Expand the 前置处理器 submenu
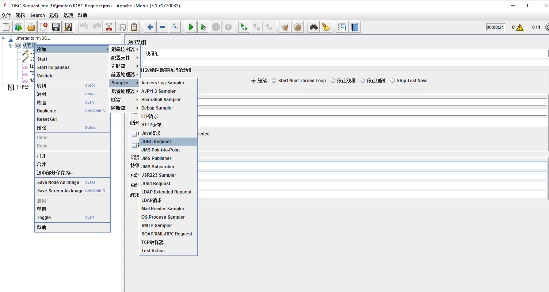The height and width of the screenshot is (292, 549). click(124, 74)
